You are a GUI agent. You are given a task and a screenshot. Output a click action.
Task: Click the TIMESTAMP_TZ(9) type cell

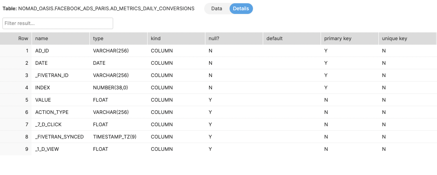[112, 137]
